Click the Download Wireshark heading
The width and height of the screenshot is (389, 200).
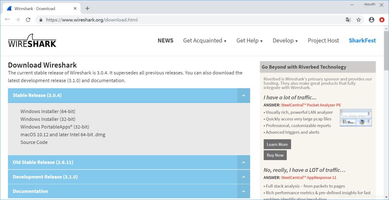point(43,65)
